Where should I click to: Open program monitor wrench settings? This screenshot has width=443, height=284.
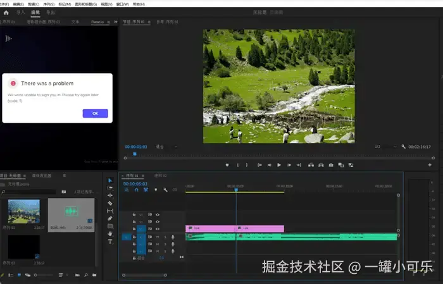pyautogui.click(x=403, y=147)
